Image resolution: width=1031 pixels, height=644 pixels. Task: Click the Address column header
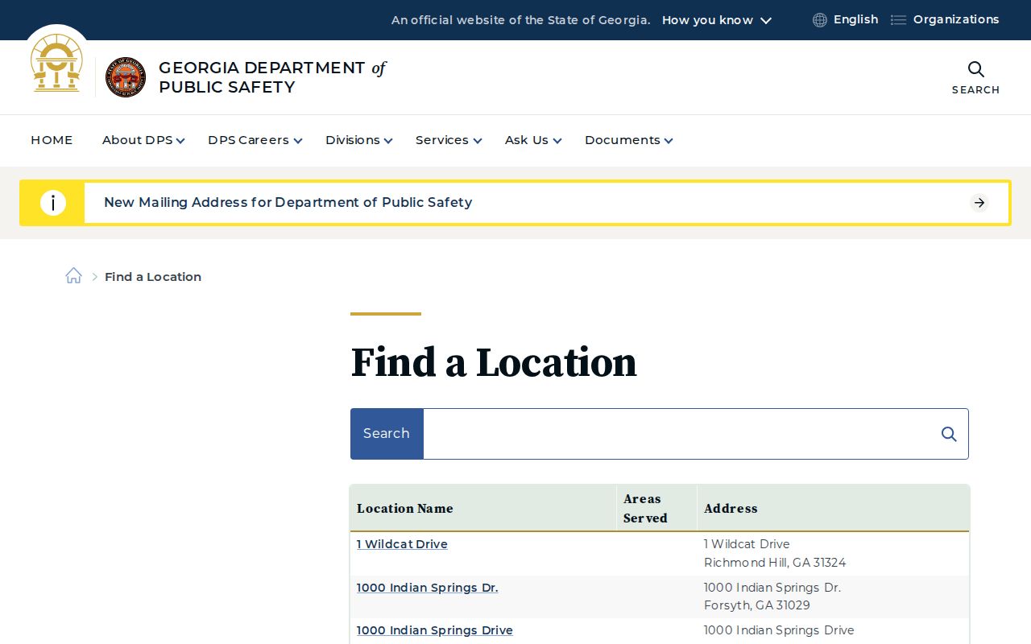(x=731, y=509)
